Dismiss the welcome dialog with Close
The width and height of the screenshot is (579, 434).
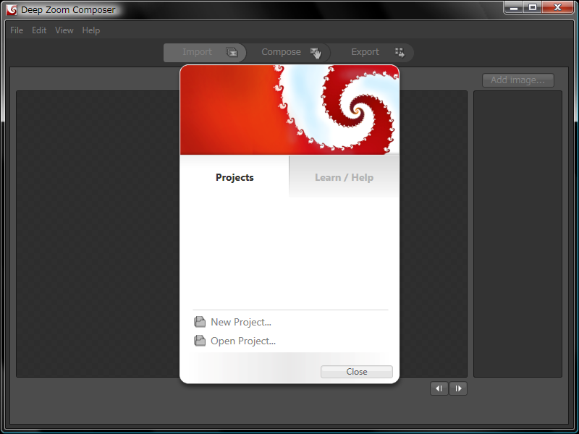pyautogui.click(x=356, y=372)
